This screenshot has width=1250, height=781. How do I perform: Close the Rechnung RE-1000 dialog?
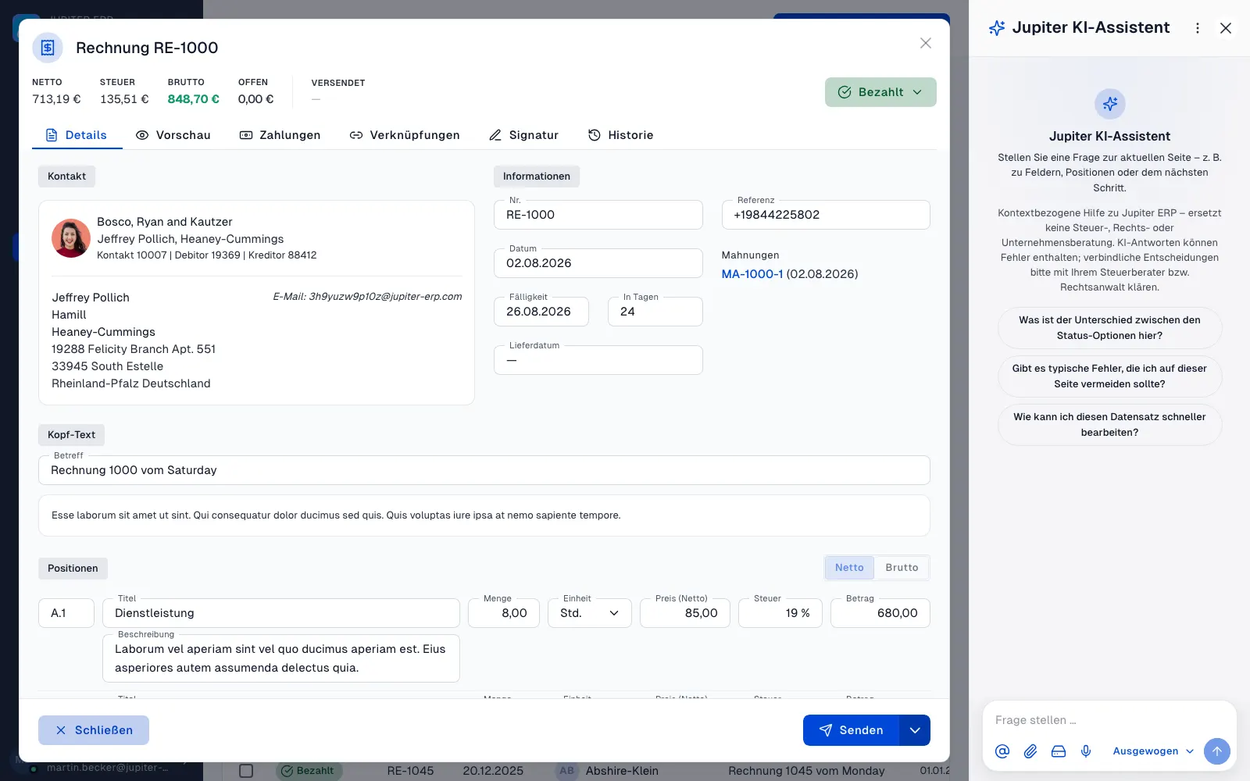pos(925,43)
